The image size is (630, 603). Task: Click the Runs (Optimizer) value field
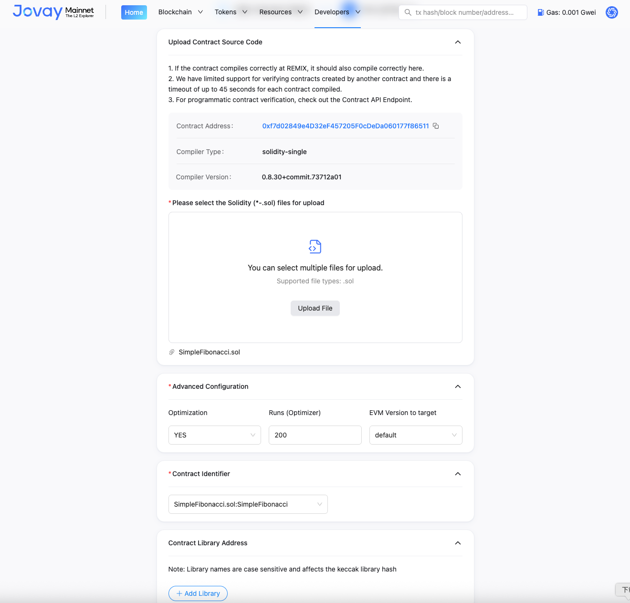point(315,435)
